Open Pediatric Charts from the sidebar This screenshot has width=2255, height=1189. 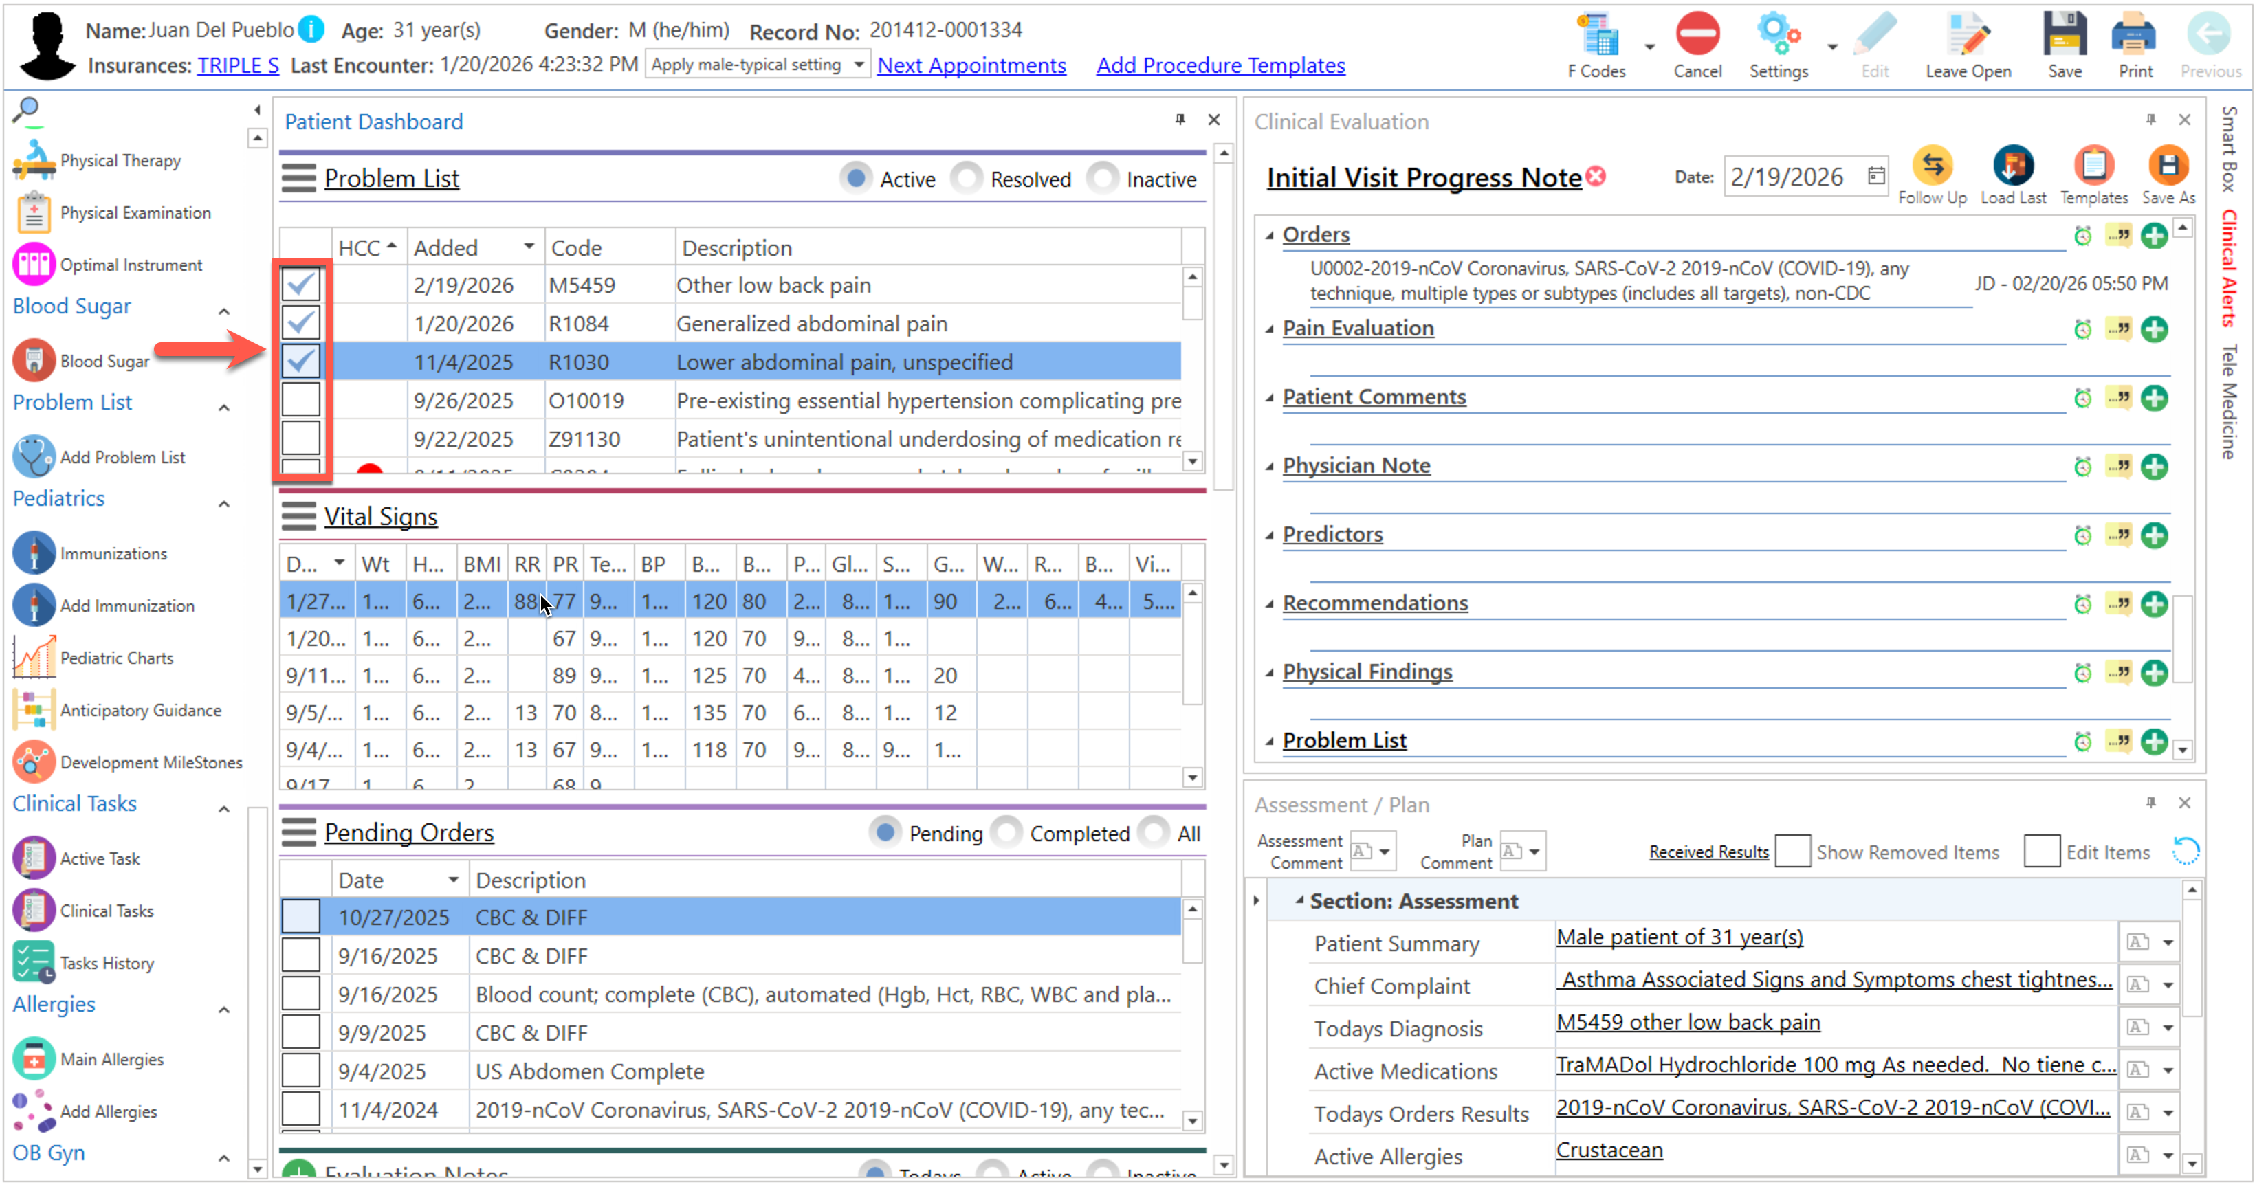pos(115,658)
